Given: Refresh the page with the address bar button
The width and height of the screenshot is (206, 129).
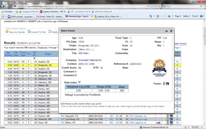Looking at the screenshot, I should (156, 6).
